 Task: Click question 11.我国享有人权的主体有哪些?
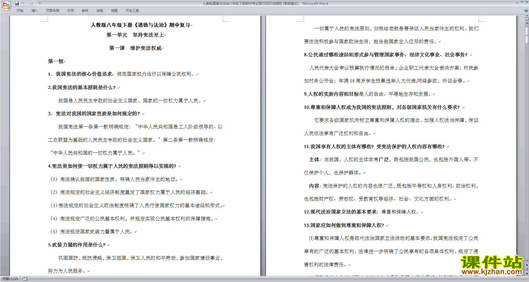pyautogui.click(x=374, y=147)
